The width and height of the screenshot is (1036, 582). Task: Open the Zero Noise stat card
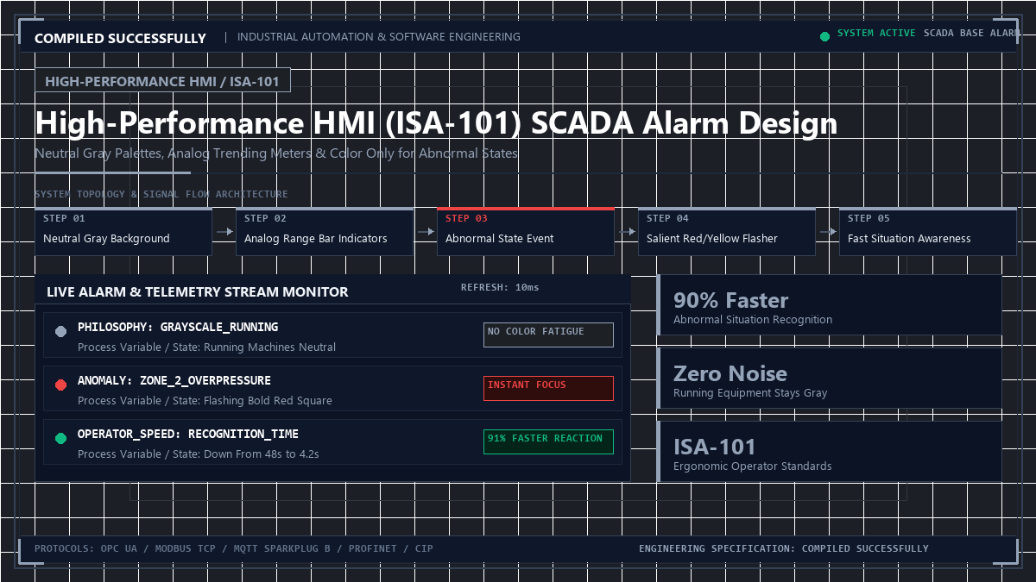click(x=830, y=379)
